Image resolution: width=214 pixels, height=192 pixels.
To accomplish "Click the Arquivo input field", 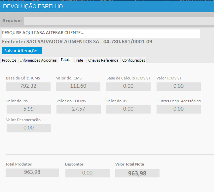I will pos(119,21).
